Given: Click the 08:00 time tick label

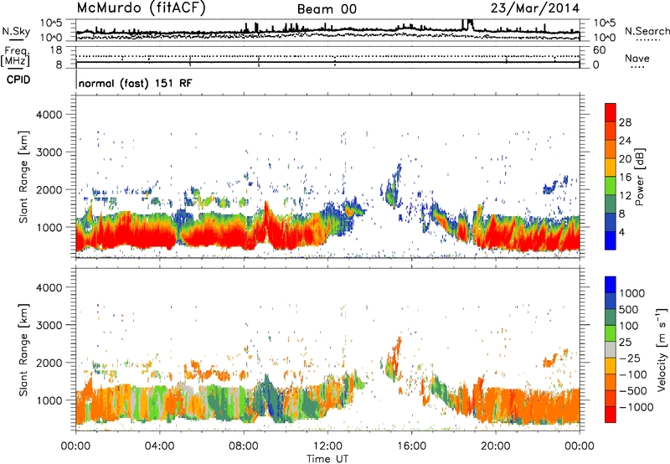Looking at the screenshot, I should tap(244, 446).
